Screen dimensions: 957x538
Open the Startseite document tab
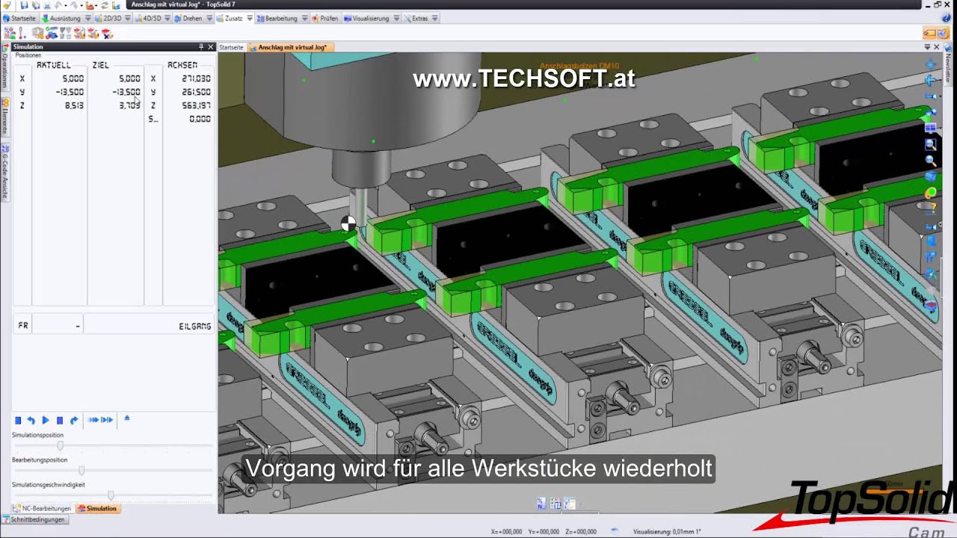pos(231,47)
